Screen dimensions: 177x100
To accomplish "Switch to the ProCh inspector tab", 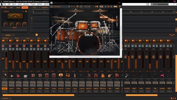I will pyautogui.click(x=25, y=7).
